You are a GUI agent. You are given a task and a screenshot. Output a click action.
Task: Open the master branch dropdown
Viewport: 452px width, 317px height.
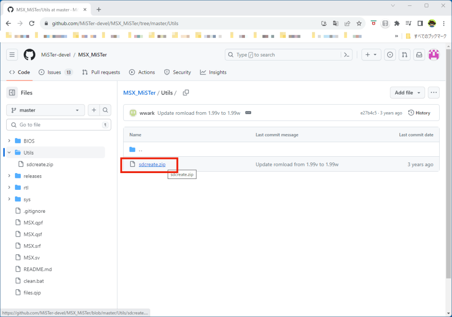pos(45,110)
